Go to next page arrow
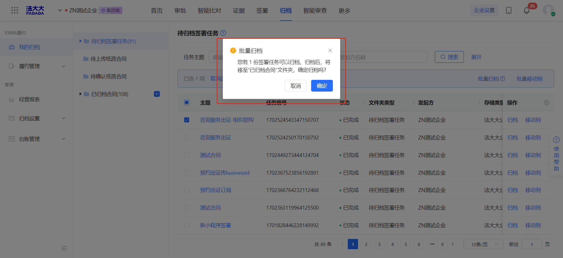The width and height of the screenshot is (563, 258). point(453,244)
